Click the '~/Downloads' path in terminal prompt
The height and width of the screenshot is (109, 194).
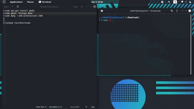(x=132, y=18)
